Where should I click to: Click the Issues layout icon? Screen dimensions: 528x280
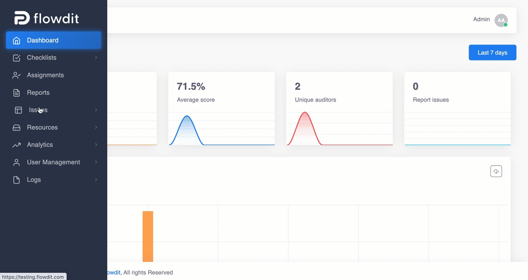coord(19,110)
